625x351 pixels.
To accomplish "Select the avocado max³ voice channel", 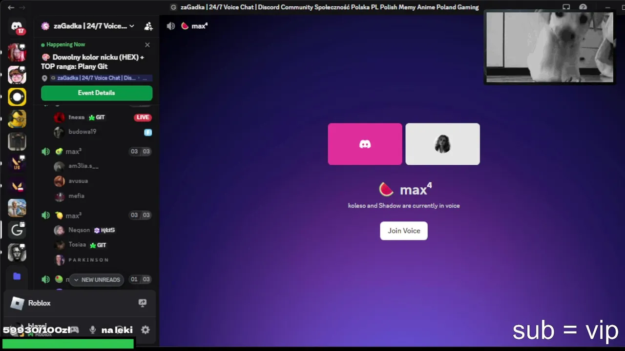I will pos(97,152).
